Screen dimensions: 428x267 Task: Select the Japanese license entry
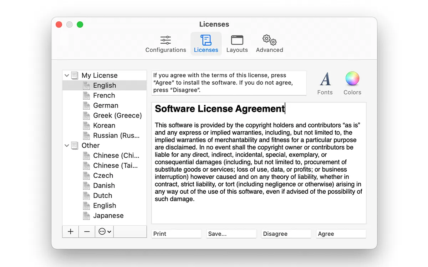tap(108, 216)
